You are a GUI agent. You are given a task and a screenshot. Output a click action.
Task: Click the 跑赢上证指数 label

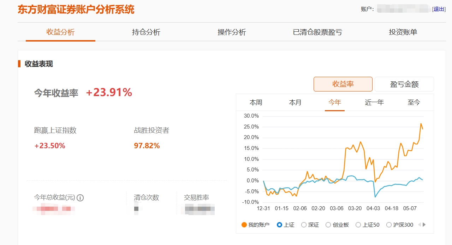55,130
